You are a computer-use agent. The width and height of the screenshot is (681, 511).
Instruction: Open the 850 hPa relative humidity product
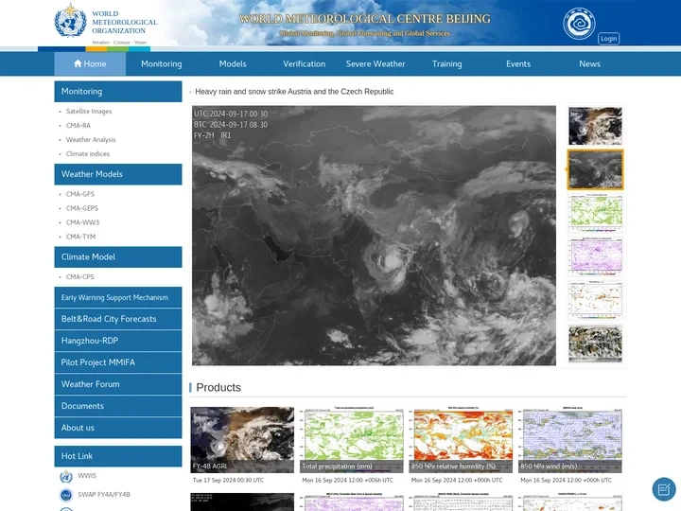[461, 440]
